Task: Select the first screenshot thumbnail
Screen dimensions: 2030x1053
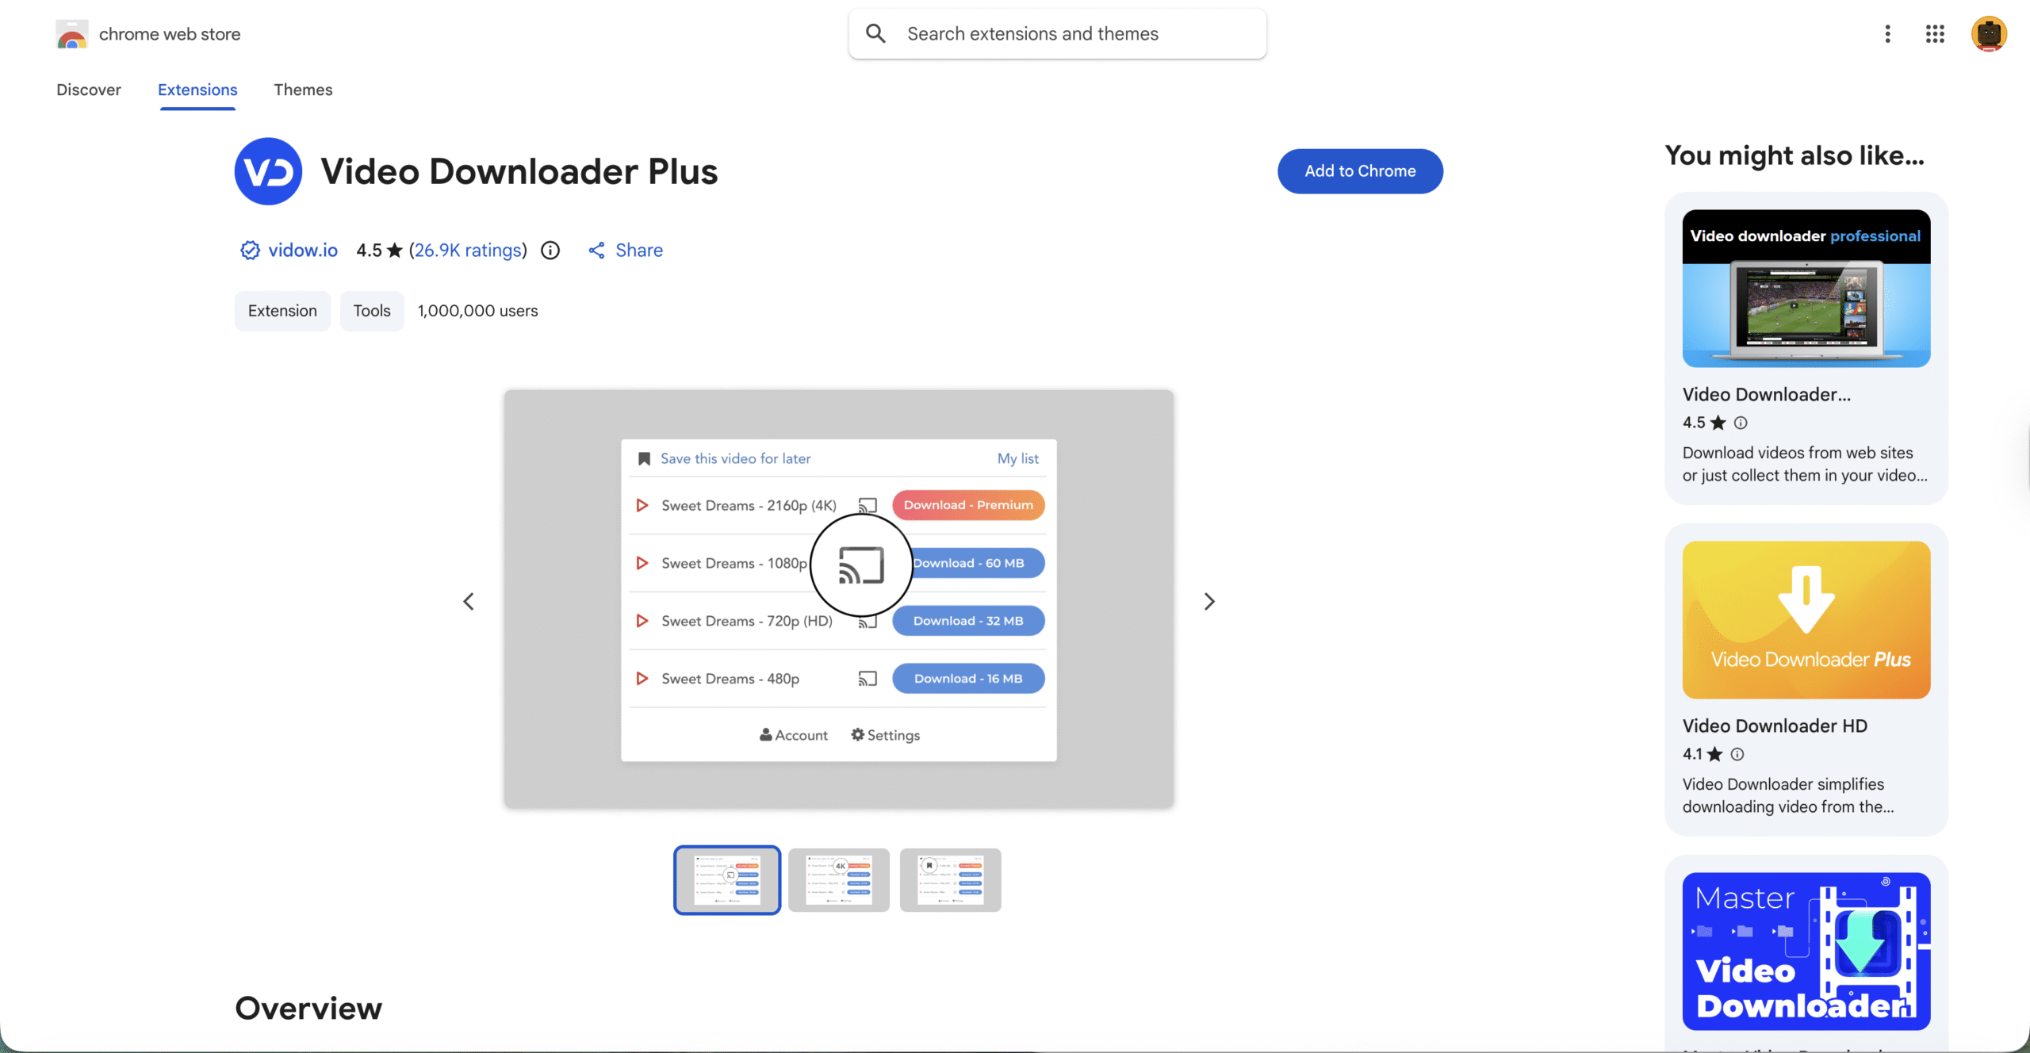Action: coord(727,880)
